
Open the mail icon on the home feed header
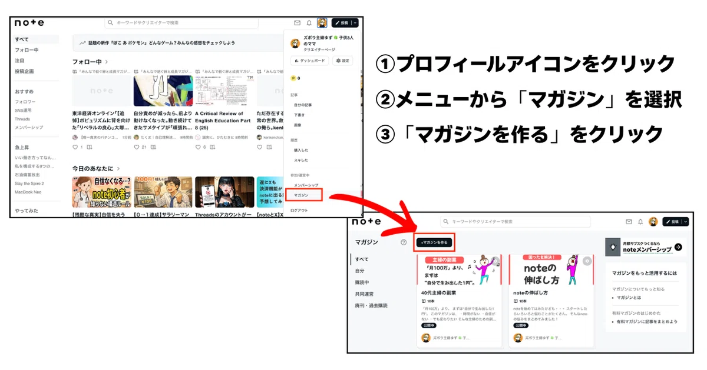pos(298,23)
